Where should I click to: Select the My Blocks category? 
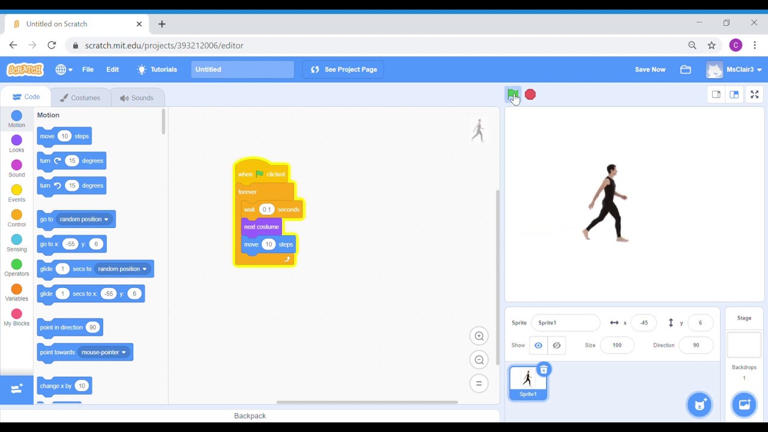pos(17,317)
